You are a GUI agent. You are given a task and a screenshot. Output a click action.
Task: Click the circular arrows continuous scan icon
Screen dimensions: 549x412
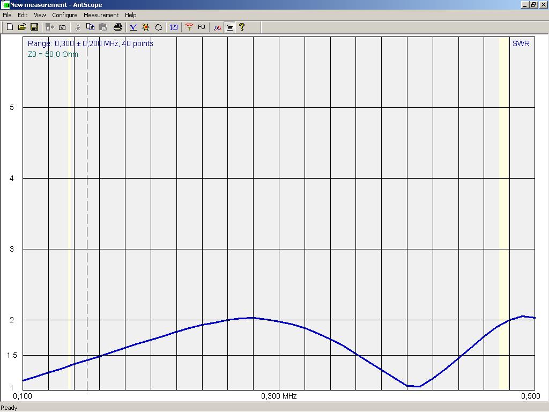click(158, 27)
